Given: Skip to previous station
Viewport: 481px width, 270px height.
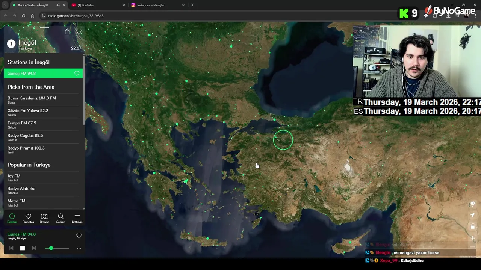Looking at the screenshot, I should pyautogui.click(x=11, y=248).
